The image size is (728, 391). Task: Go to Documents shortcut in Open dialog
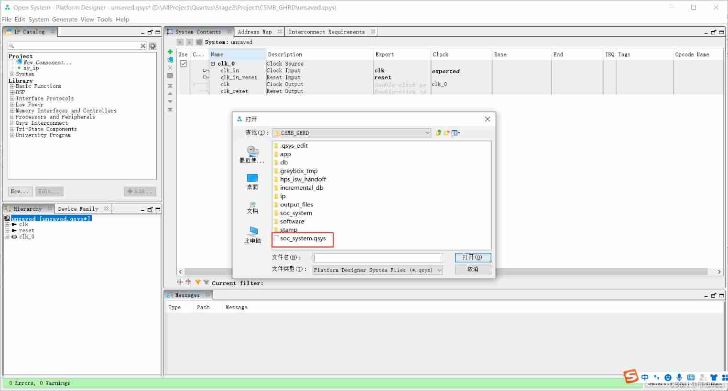pos(252,207)
